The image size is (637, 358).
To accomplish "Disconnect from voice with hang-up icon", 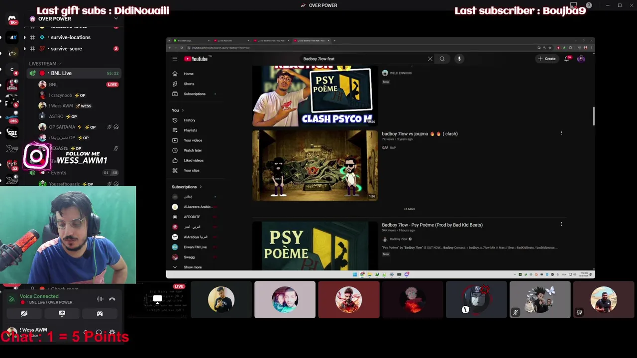I will coord(112,299).
